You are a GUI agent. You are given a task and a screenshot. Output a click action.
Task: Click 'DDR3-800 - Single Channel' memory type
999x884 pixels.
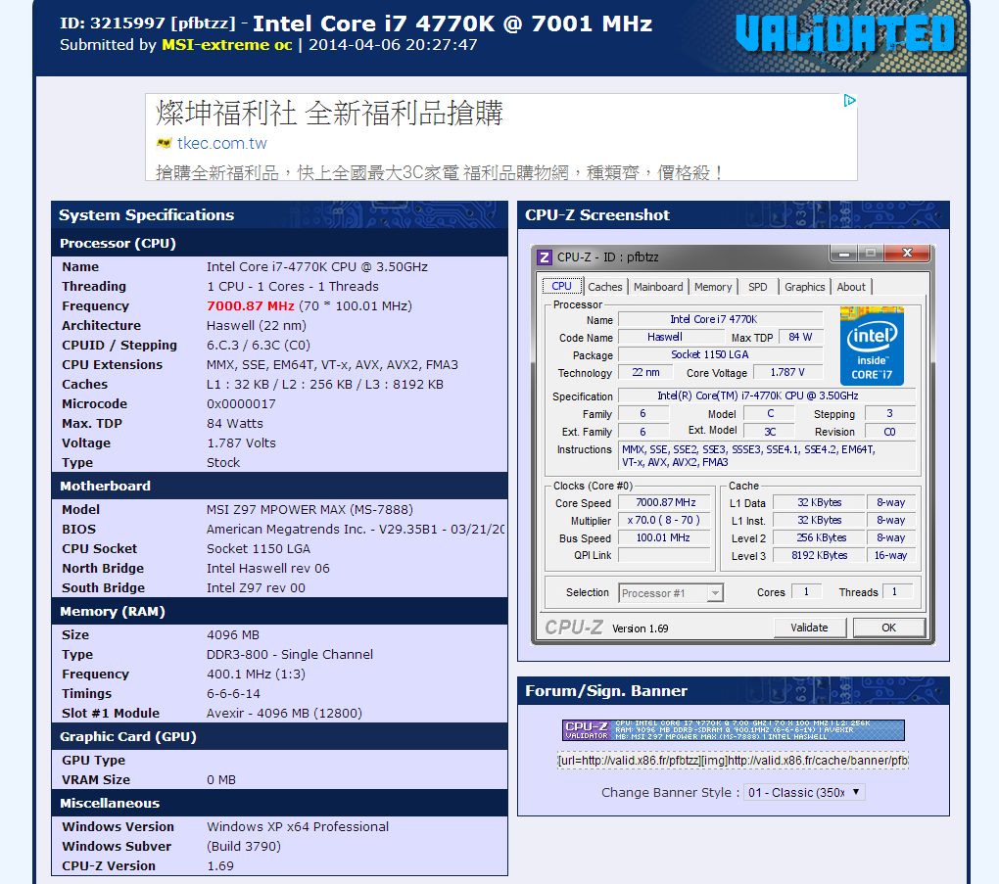coord(290,655)
